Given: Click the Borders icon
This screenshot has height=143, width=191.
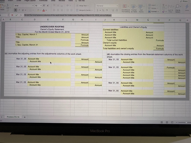Looking at the screenshot, I should tap(31, 10).
